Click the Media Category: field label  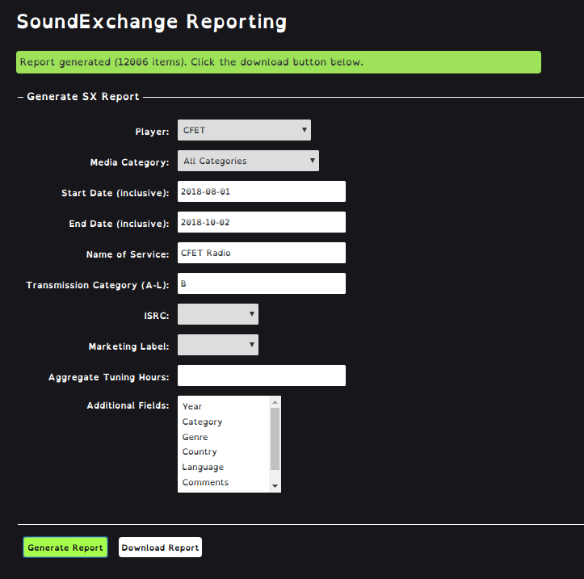tap(129, 162)
